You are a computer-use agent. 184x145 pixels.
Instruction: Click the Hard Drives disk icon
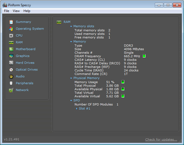[11, 63]
